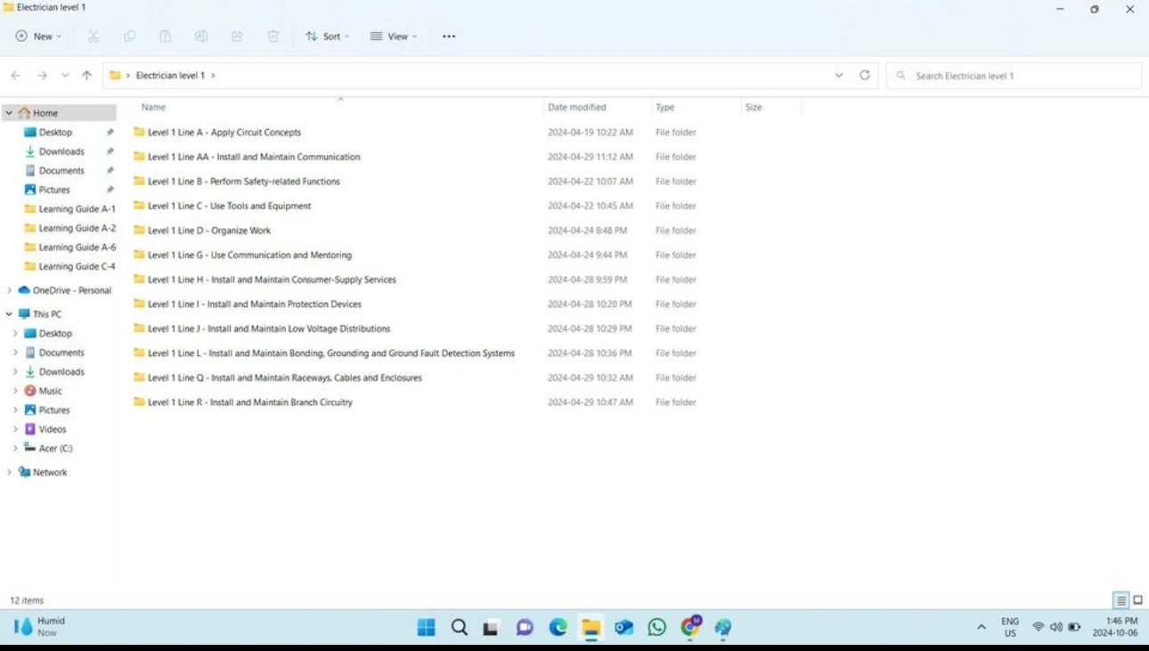Viewport: 1149px width, 651px height.
Task: Expand Acer (C:) drive node
Action: coord(15,448)
